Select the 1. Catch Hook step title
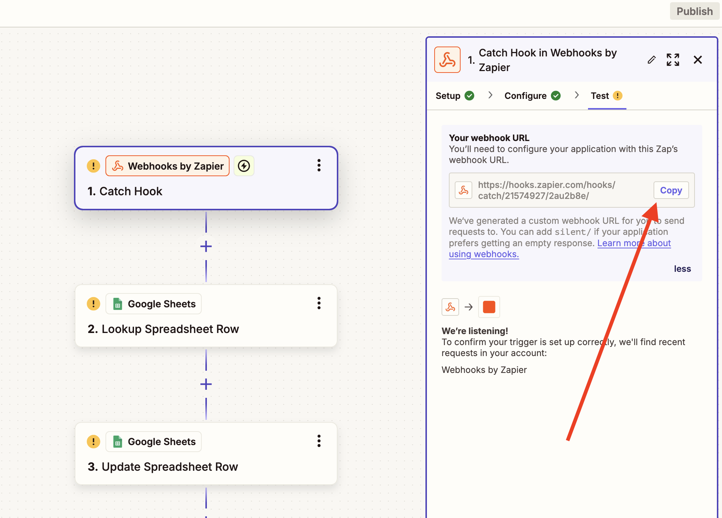Screen dimensions: 722x518 point(125,191)
